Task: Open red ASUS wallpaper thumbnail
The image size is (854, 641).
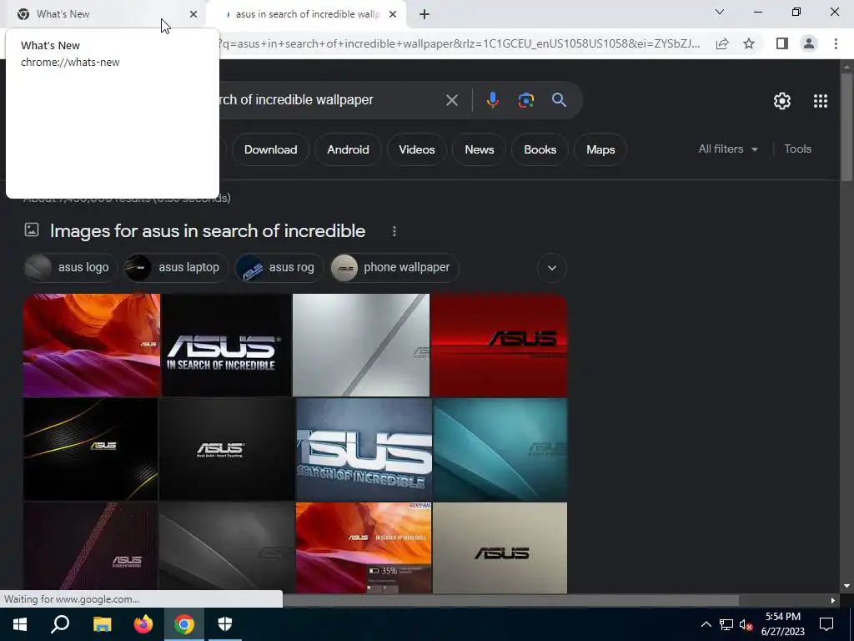Action: [x=499, y=345]
